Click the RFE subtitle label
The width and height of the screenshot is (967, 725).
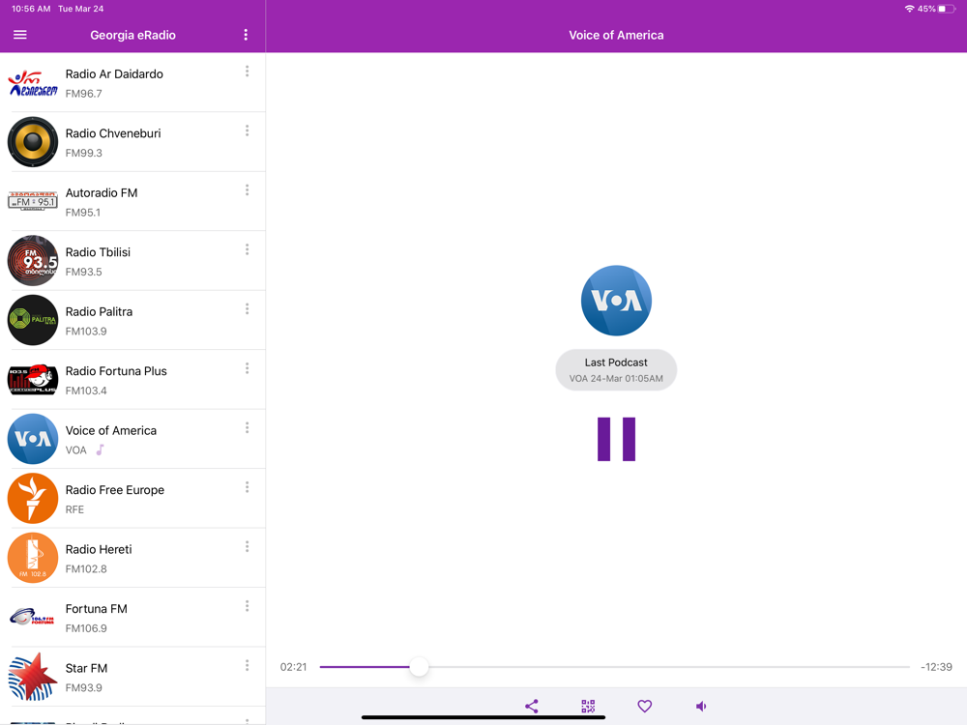click(x=74, y=509)
